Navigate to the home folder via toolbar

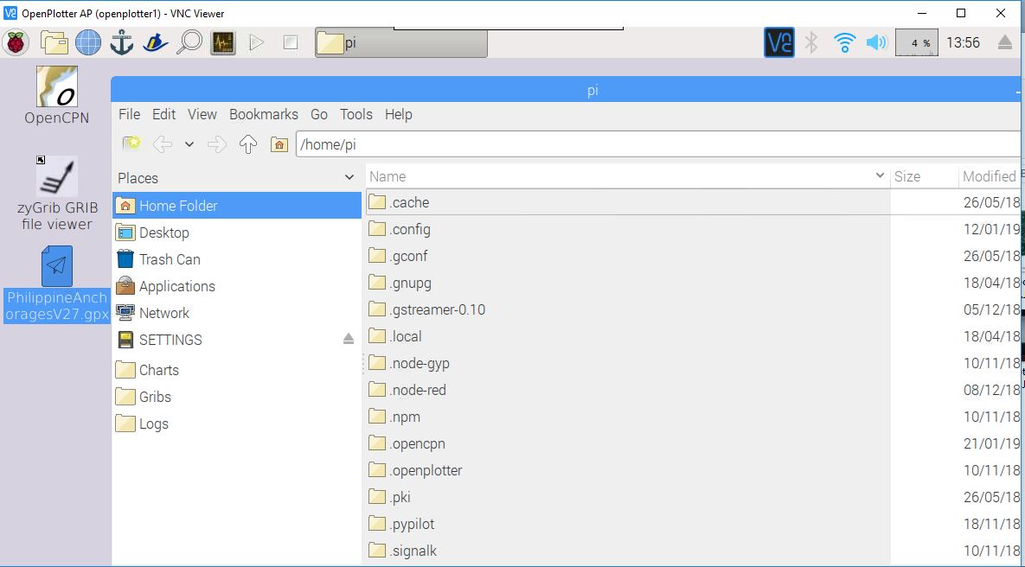(279, 144)
